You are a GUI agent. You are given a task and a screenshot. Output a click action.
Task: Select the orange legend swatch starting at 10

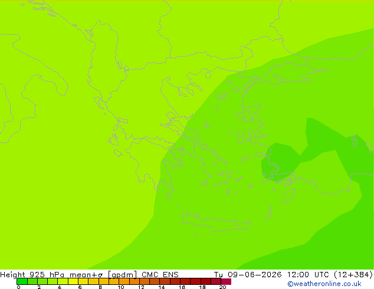[x=124, y=281]
